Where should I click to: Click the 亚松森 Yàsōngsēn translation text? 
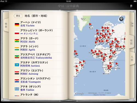(30, 82)
